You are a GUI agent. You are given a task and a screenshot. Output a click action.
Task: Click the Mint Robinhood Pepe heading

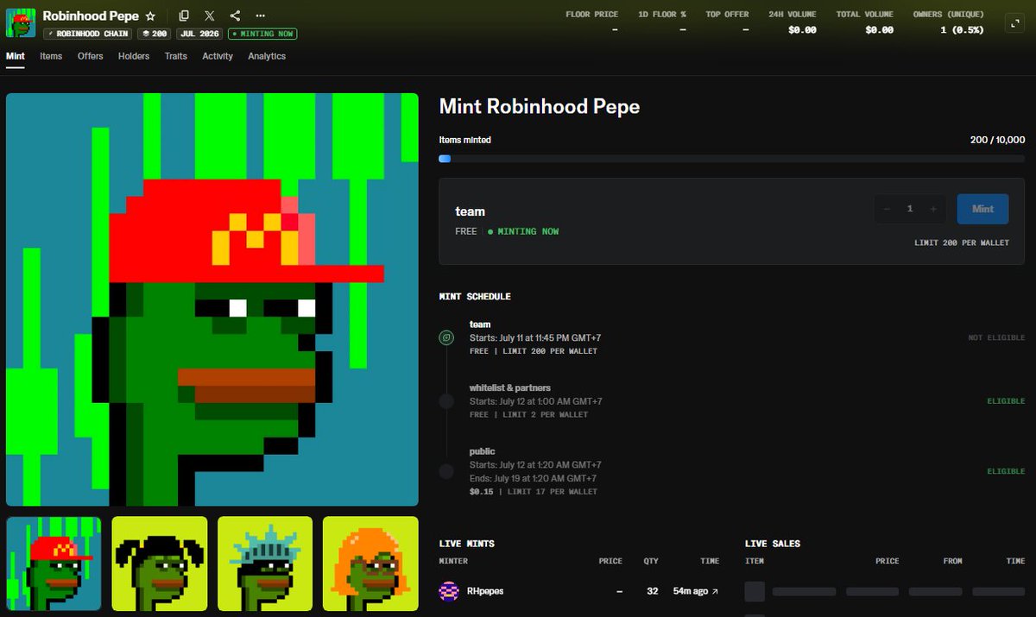click(x=540, y=106)
